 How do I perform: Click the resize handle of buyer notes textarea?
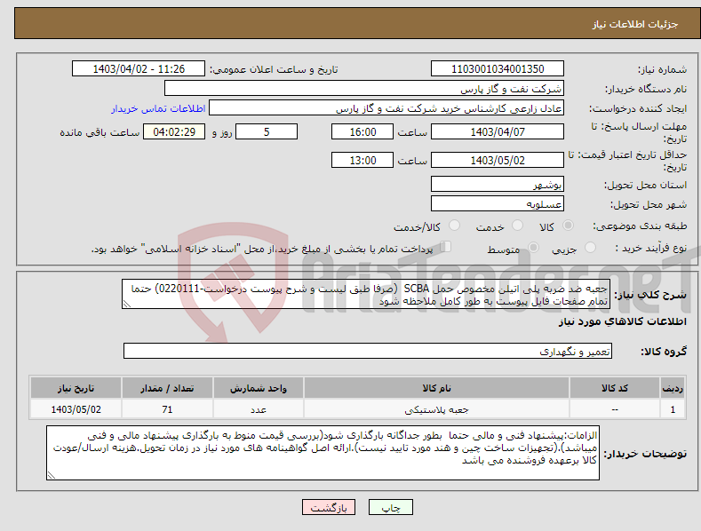[52, 476]
